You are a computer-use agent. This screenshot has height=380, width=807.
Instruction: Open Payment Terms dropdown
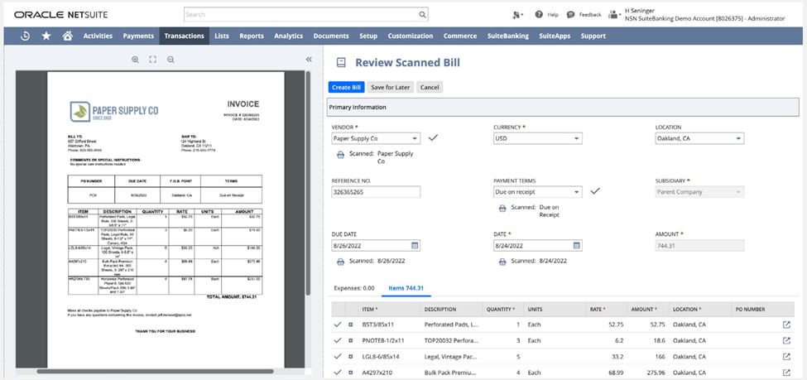click(x=576, y=192)
